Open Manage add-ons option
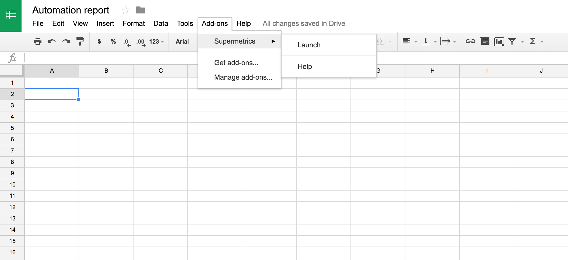The width and height of the screenshot is (568, 260). point(243,77)
